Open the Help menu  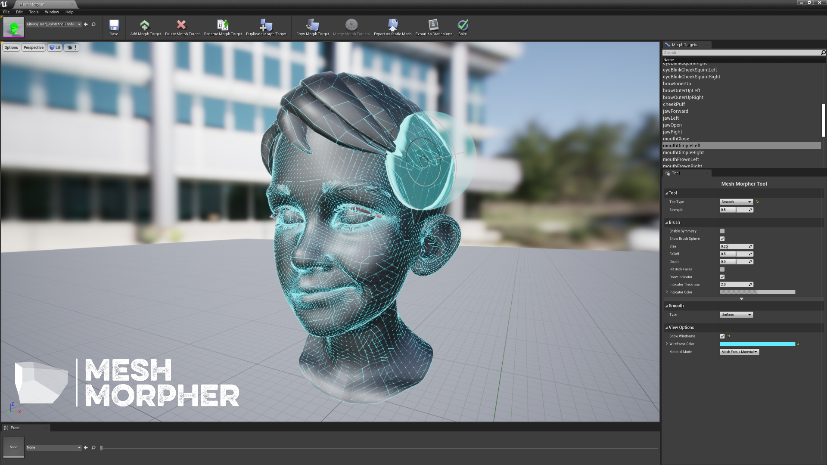pyautogui.click(x=69, y=11)
